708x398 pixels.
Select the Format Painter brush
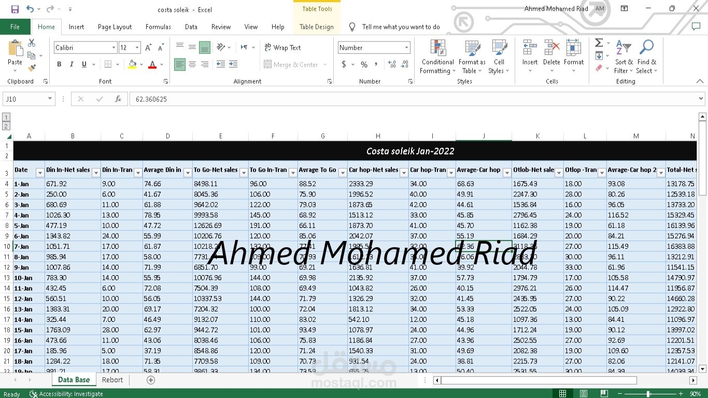click(x=32, y=68)
